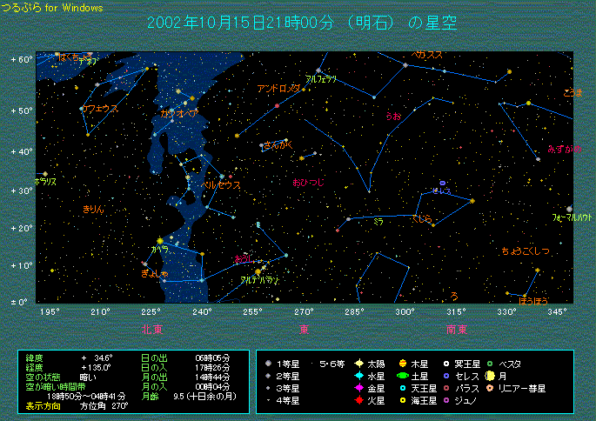Select the ペルセウス constellation label
The image size is (596, 421).
tap(220, 185)
